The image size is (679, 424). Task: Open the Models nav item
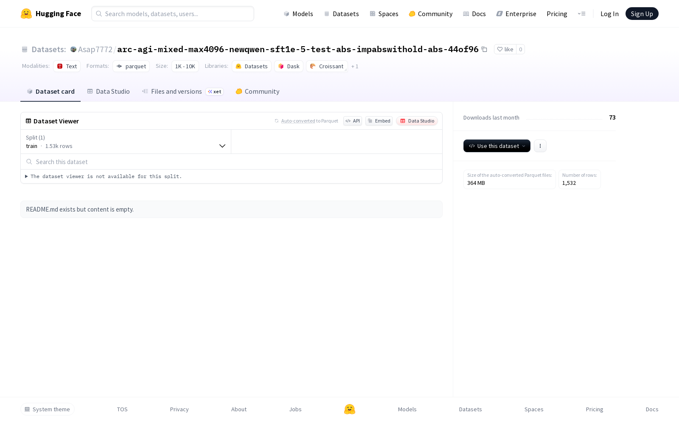tap(298, 14)
